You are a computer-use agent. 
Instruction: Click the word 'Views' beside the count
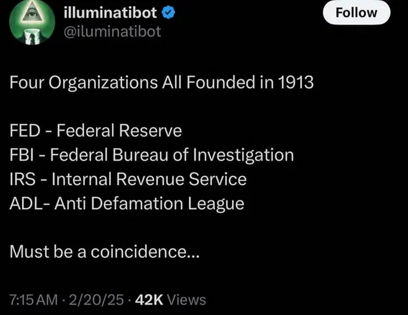tap(186, 300)
